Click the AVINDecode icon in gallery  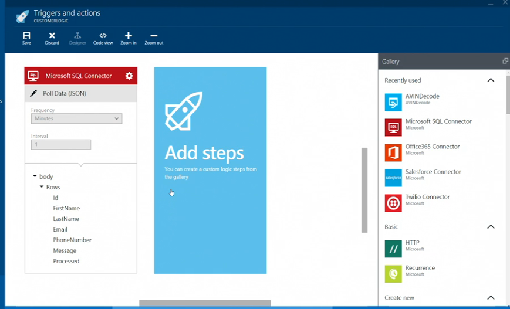[393, 103]
